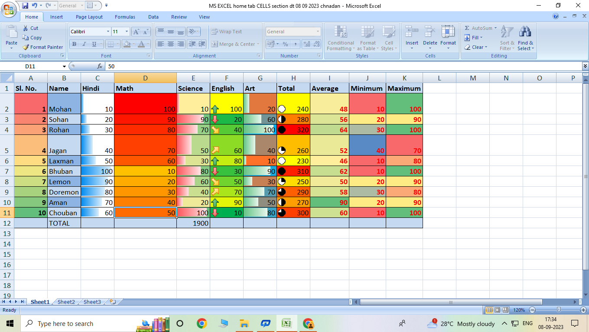Open the Name Box dropdown arrow
This screenshot has width=589, height=332.
pos(64,67)
